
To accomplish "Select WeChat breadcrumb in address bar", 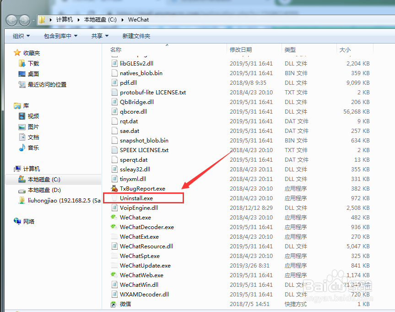I will (138, 20).
